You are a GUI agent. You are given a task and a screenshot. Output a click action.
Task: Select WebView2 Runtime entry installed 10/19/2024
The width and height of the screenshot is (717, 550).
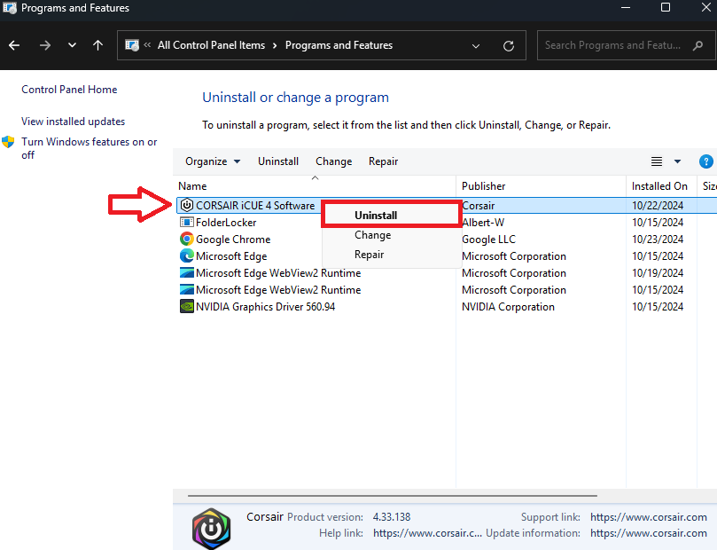pyautogui.click(x=278, y=273)
